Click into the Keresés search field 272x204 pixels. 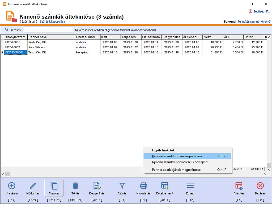pos(49,30)
